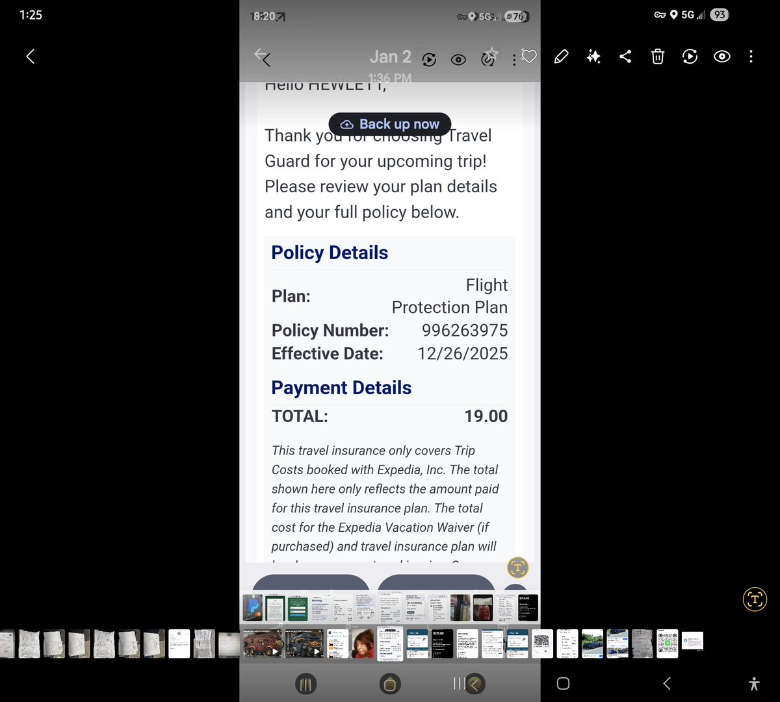Screen dimensions: 780x702
Task: Tap policy number 996263975
Action: (x=465, y=330)
